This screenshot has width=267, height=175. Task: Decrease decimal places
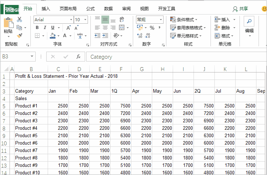148,36
